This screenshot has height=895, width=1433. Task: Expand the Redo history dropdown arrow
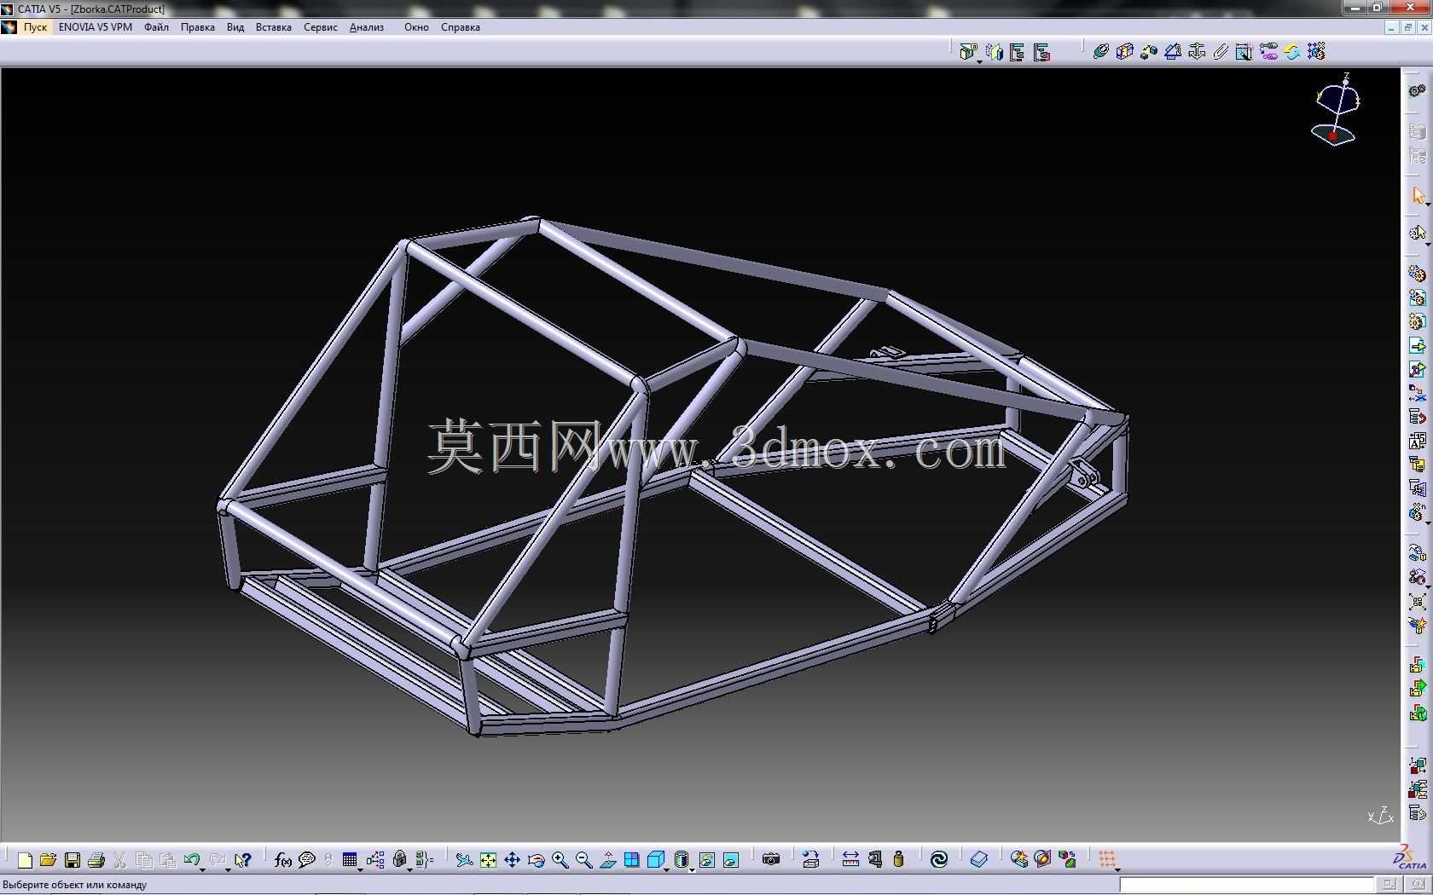[x=228, y=869]
